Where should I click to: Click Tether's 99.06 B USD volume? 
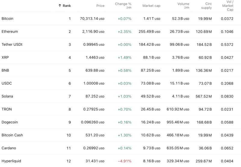tap(179, 44)
